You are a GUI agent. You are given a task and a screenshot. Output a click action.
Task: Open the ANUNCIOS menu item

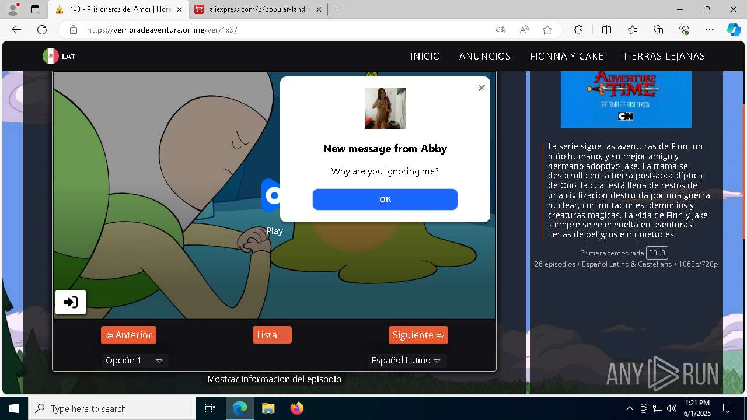(x=485, y=56)
